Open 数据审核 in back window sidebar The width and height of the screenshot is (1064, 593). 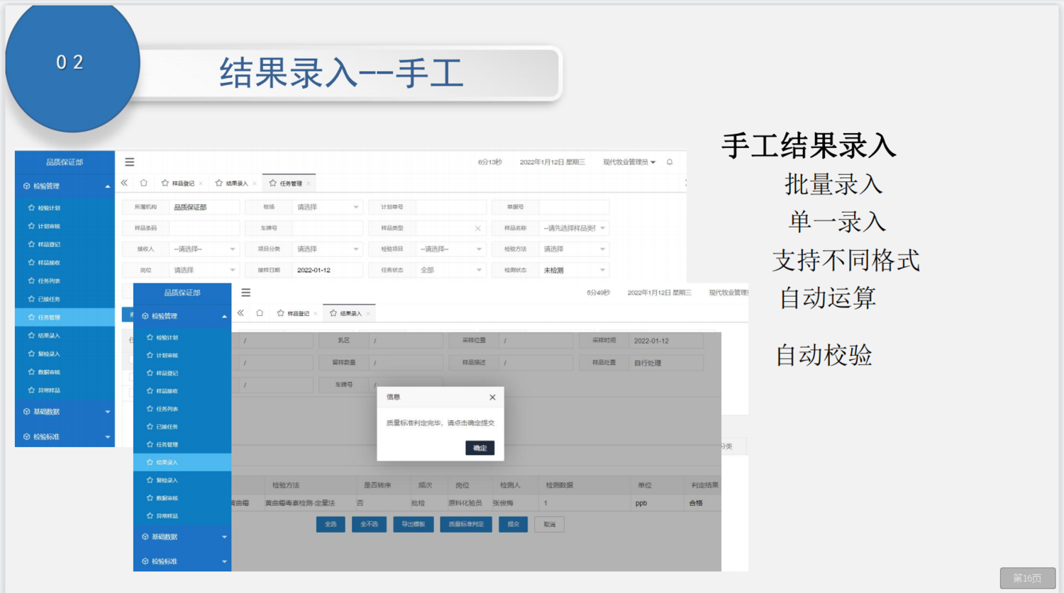click(65, 372)
